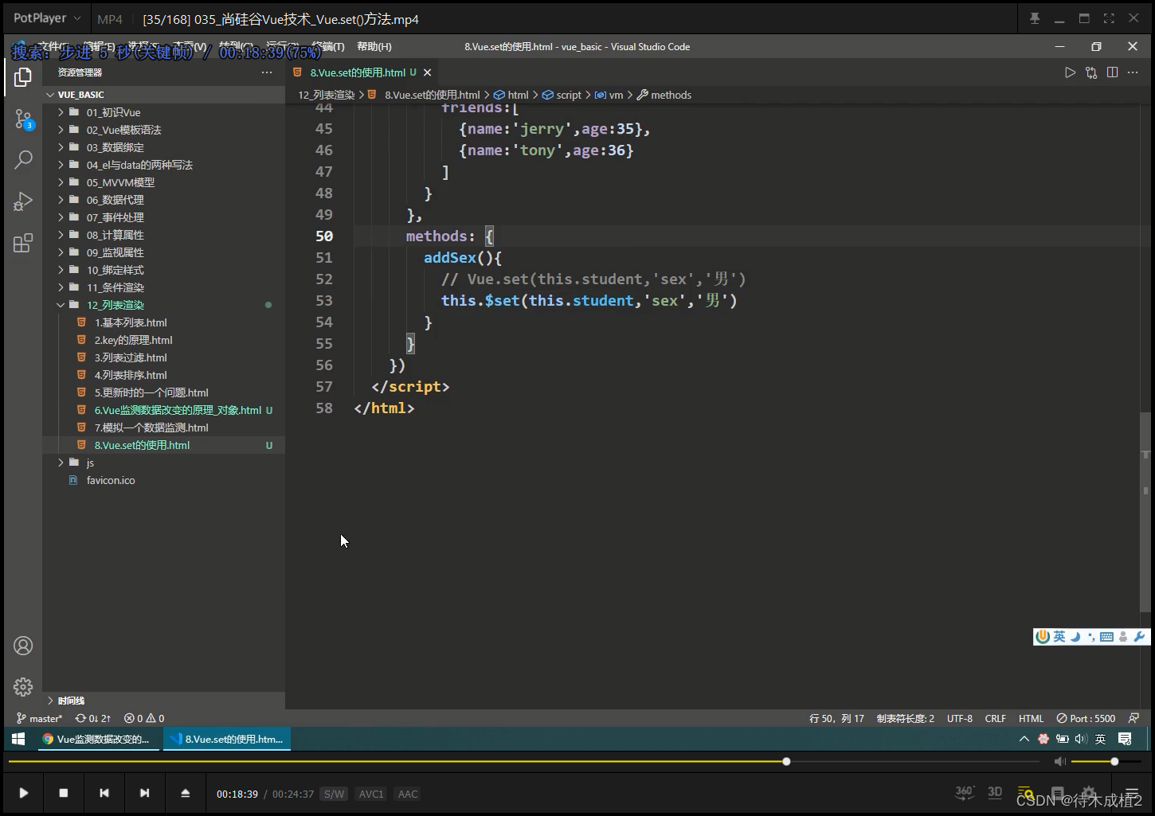The height and width of the screenshot is (816, 1155).
Task: Toggle the IME moon (half-width) icon
Action: pos(1075,637)
